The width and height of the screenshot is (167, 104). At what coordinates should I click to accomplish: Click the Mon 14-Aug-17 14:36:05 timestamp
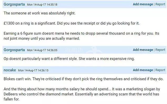[42, 50]
